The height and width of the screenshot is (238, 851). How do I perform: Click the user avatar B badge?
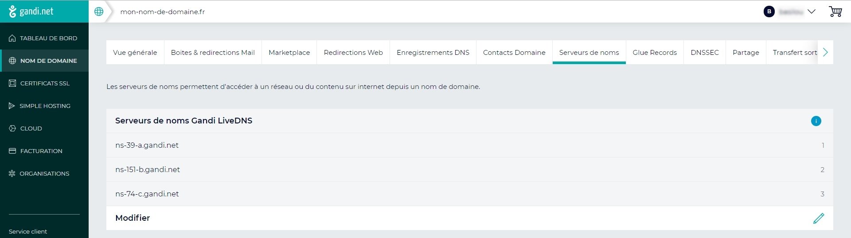(769, 12)
